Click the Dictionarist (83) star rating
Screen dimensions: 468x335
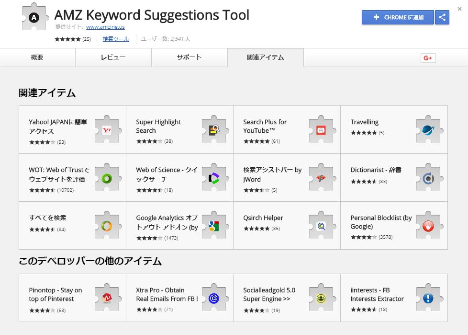369,181
